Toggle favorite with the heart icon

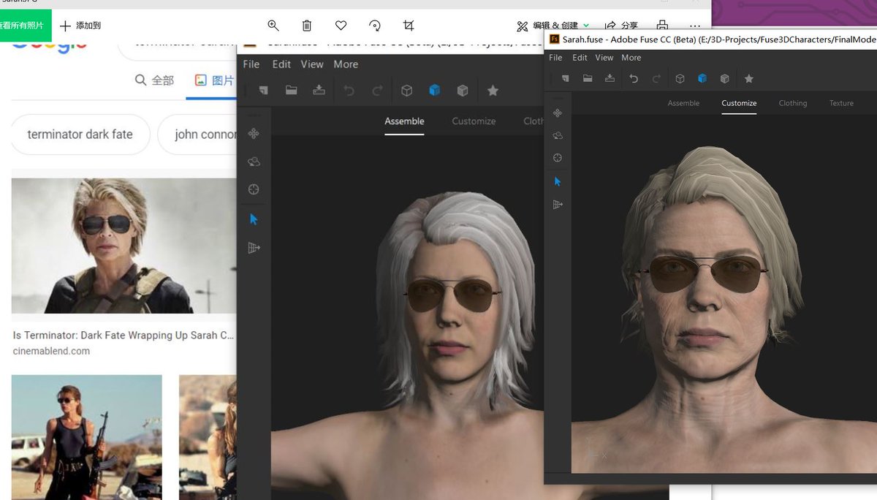tap(341, 26)
